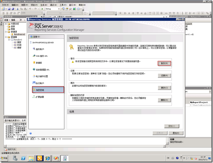Screen dimensions: 213x163
Task: Open the 文件(F) menu in Visual Studio
Action: pos(5,5)
